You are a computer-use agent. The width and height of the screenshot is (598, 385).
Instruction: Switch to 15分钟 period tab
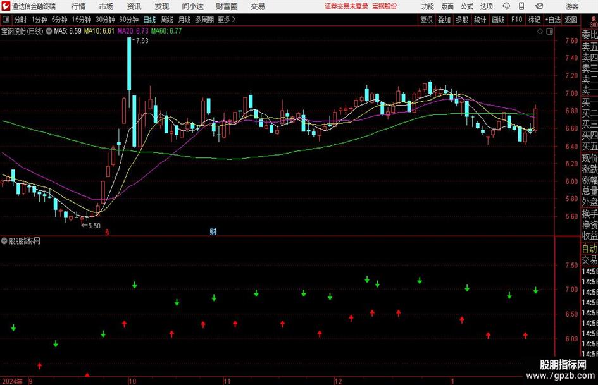[81, 20]
